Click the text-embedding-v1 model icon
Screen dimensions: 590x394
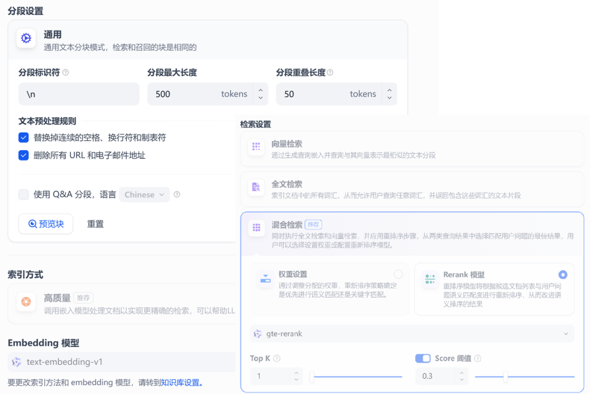16,362
